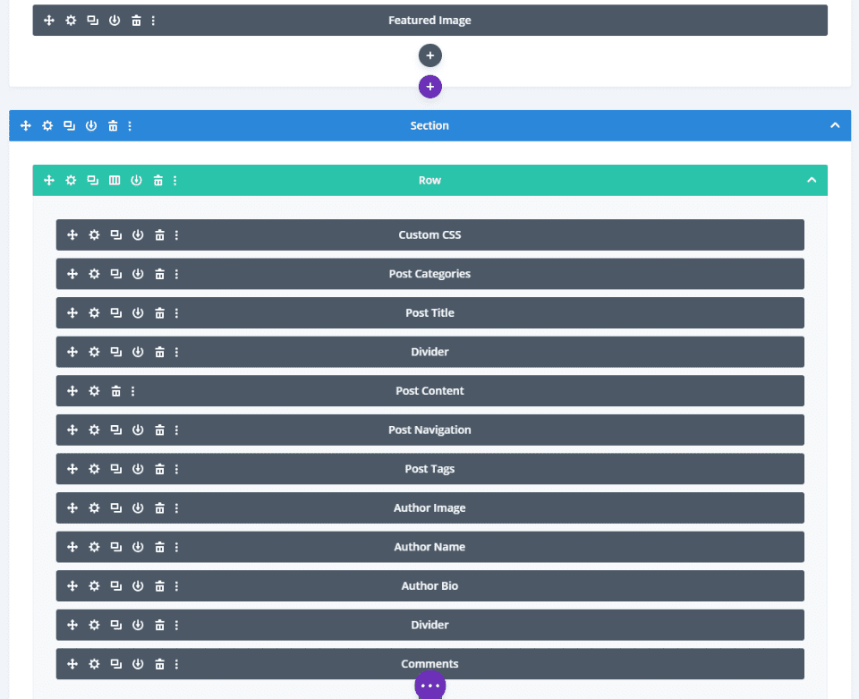The height and width of the screenshot is (699, 859).
Task: Click the move handle of Custom CSS module
Action: point(72,235)
